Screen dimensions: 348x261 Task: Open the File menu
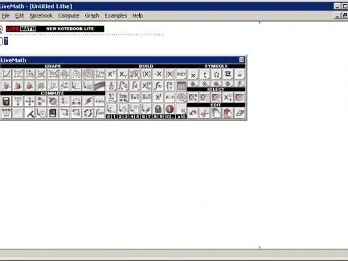point(6,16)
